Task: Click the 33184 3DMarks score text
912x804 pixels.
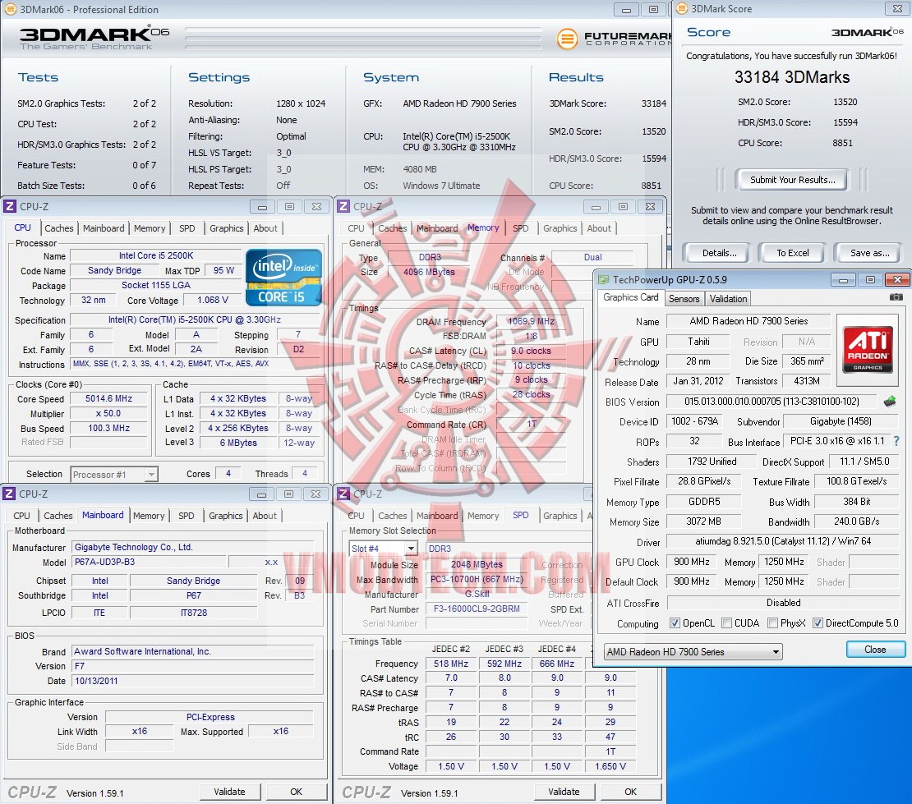Action: click(791, 77)
